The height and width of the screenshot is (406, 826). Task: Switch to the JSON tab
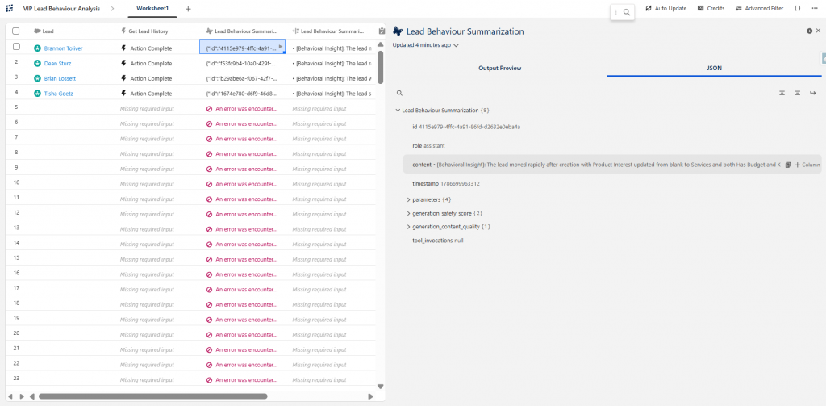[715, 68]
